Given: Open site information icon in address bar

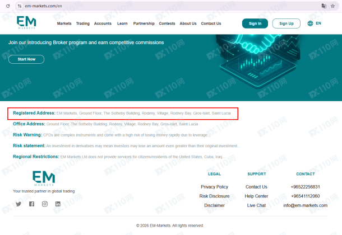Looking at the screenshot, I should pos(20,6).
